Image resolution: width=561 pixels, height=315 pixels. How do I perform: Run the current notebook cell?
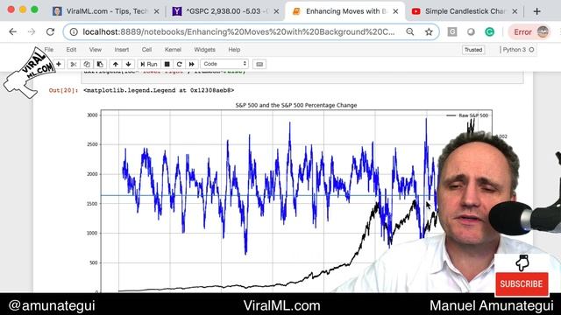[x=149, y=64]
